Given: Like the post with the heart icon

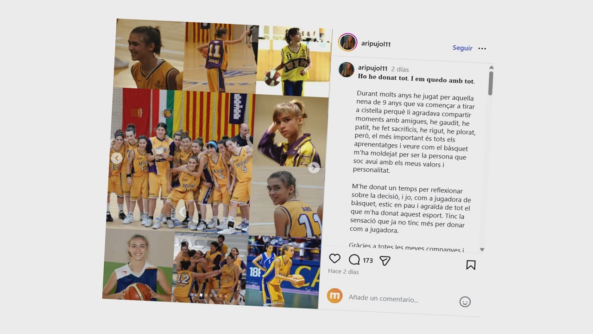Looking at the screenshot, I should pos(334,259).
